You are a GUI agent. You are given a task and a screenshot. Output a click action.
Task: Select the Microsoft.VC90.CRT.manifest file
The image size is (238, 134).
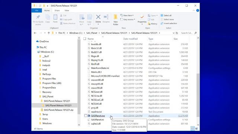click(x=105, y=76)
